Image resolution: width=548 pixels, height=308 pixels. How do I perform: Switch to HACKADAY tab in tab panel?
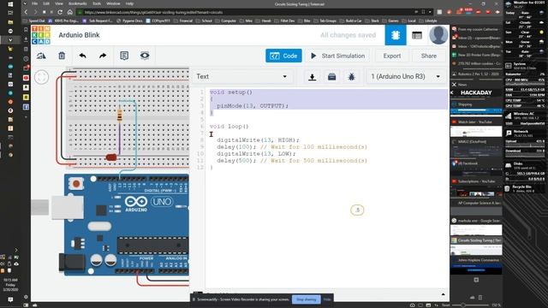click(x=476, y=92)
